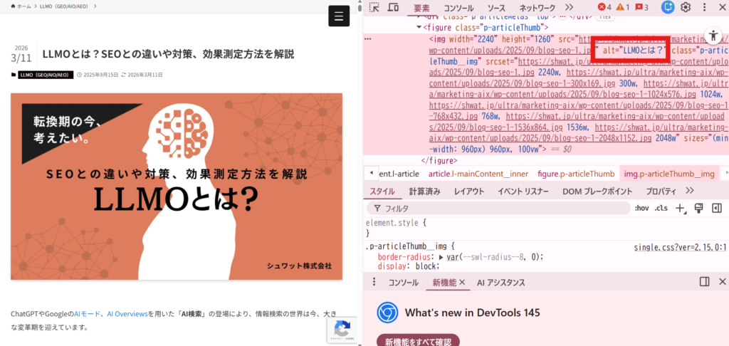
Task: Toggle :hov element state button
Action: [641, 209]
